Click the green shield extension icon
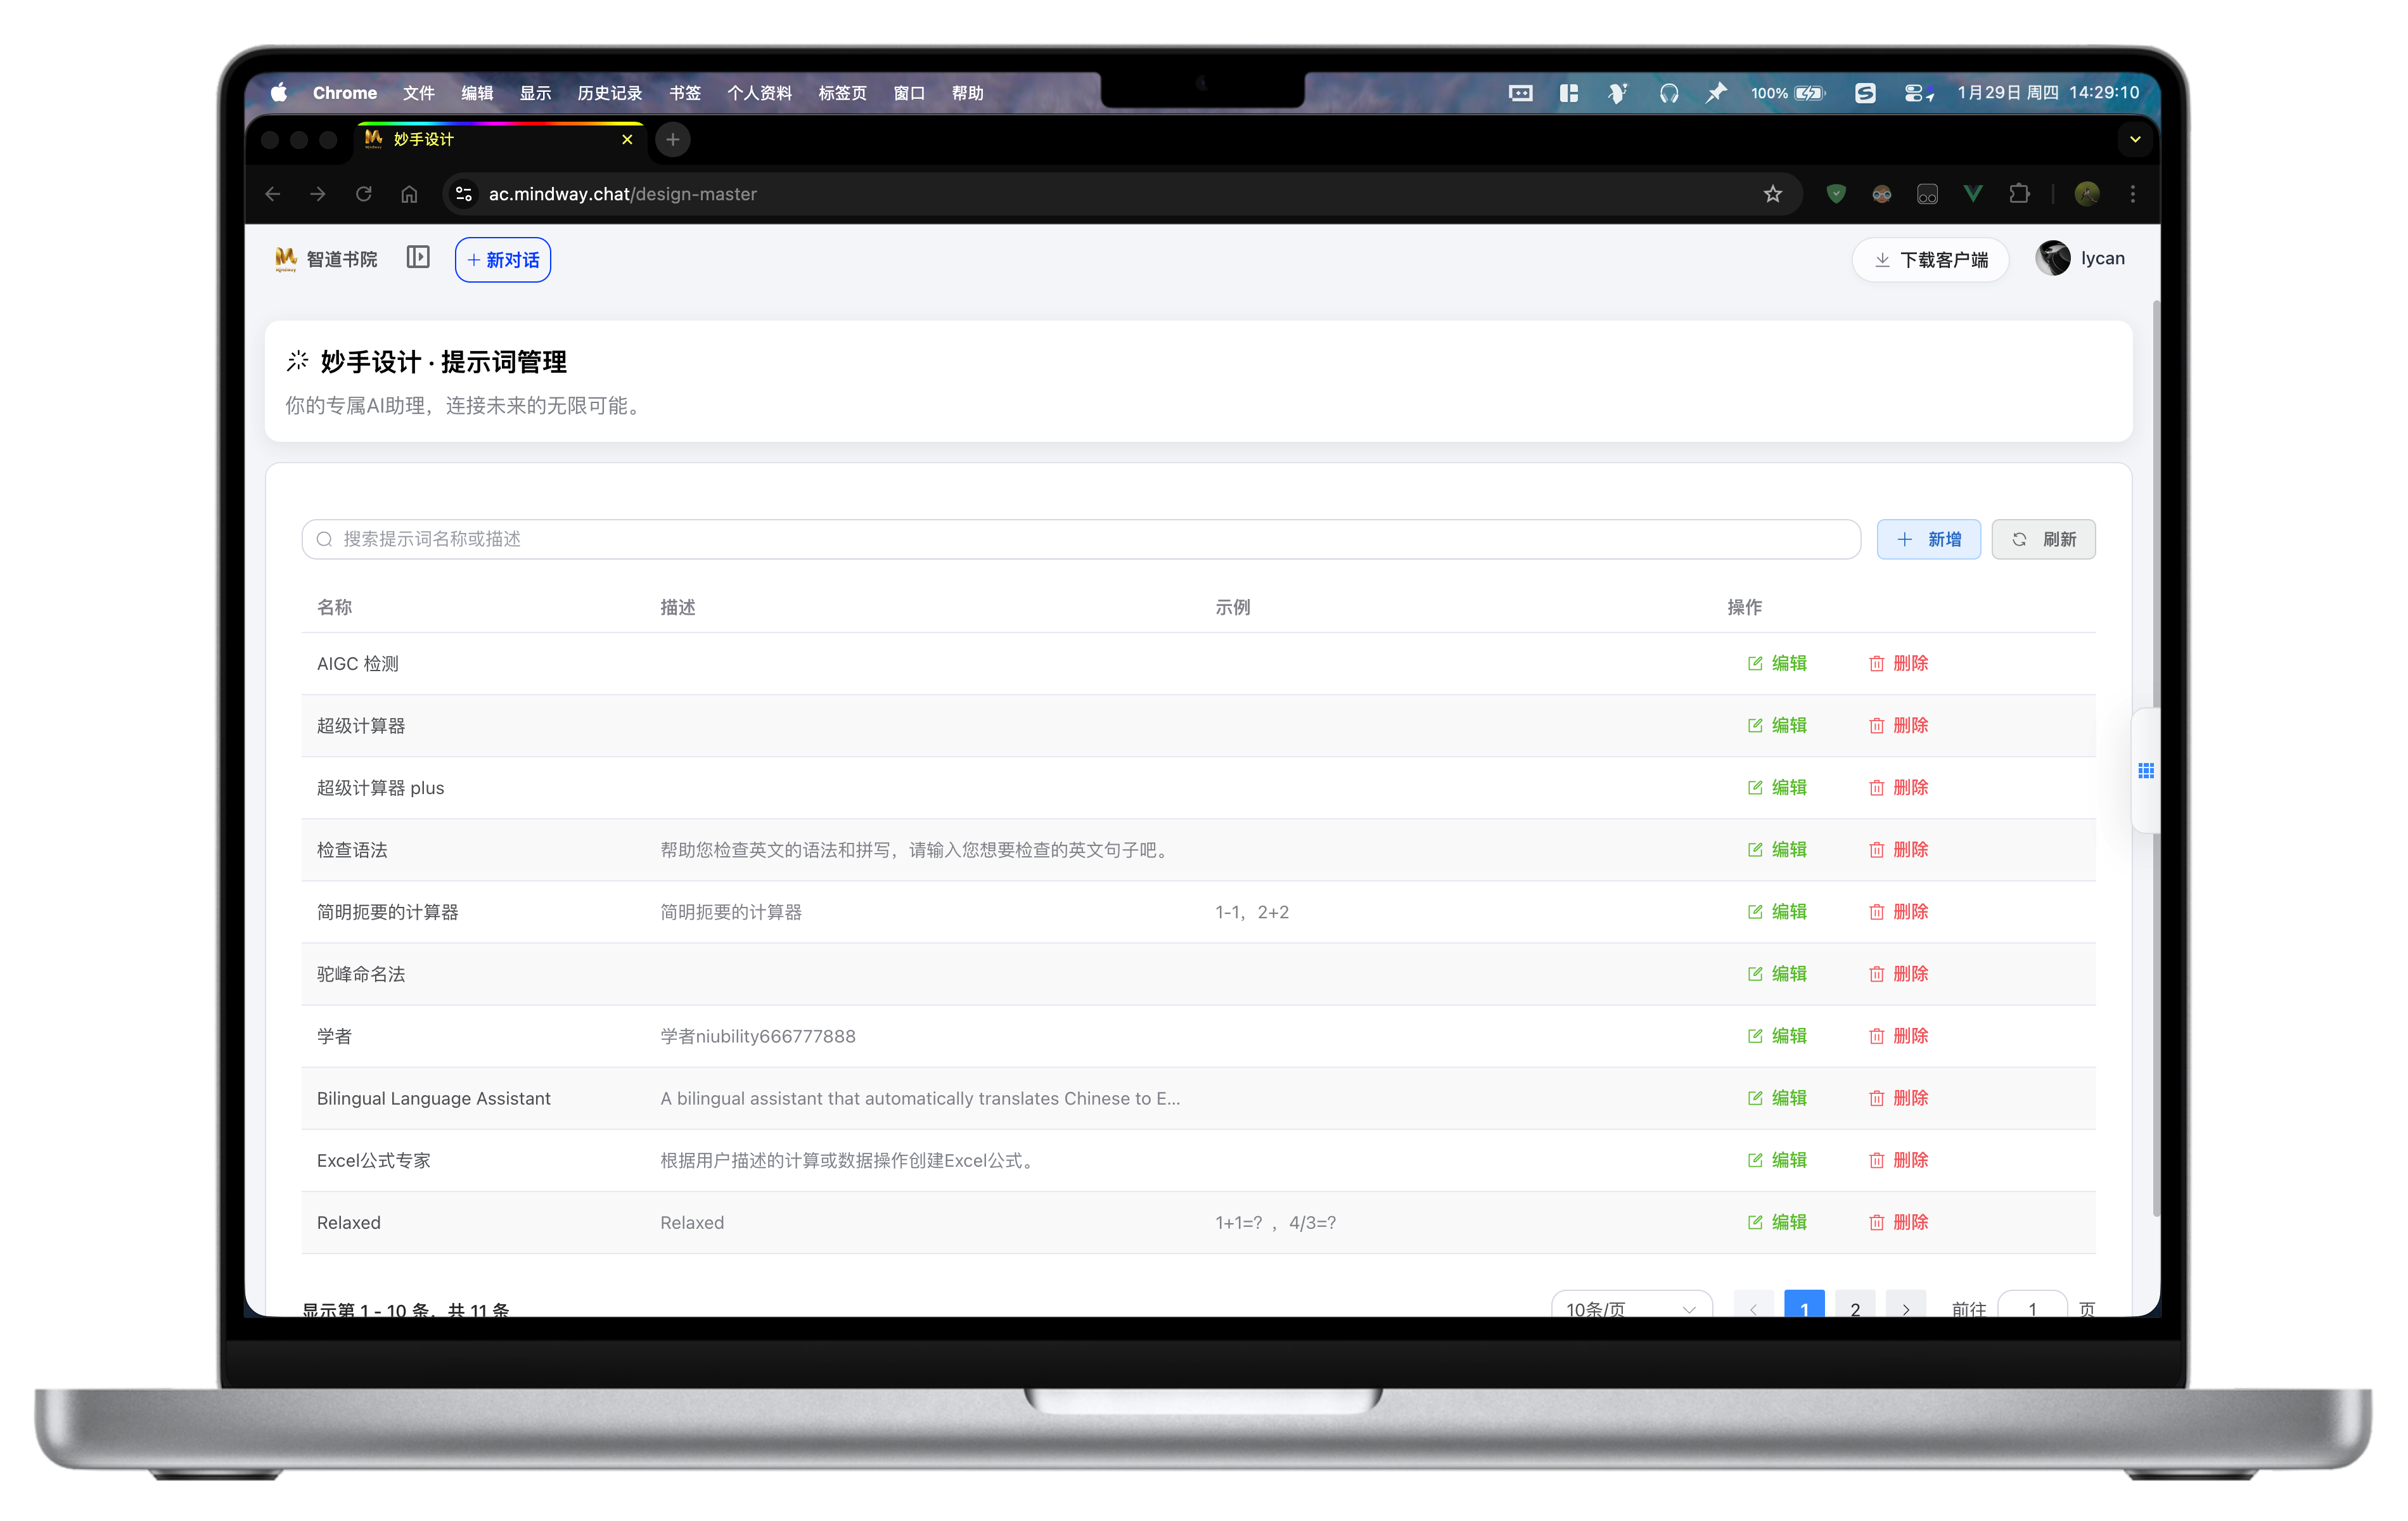The image size is (2408, 1521). coord(1836,194)
